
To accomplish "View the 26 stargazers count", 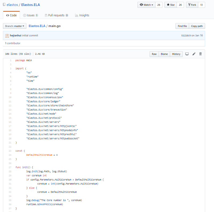I will click(x=180, y=5).
